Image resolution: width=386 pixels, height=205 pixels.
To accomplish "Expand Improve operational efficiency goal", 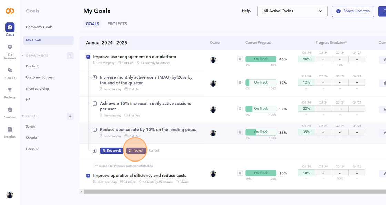I will [88, 176].
